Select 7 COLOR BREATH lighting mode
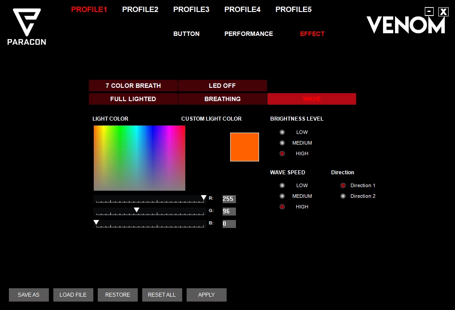This screenshot has height=310, width=455. [133, 86]
